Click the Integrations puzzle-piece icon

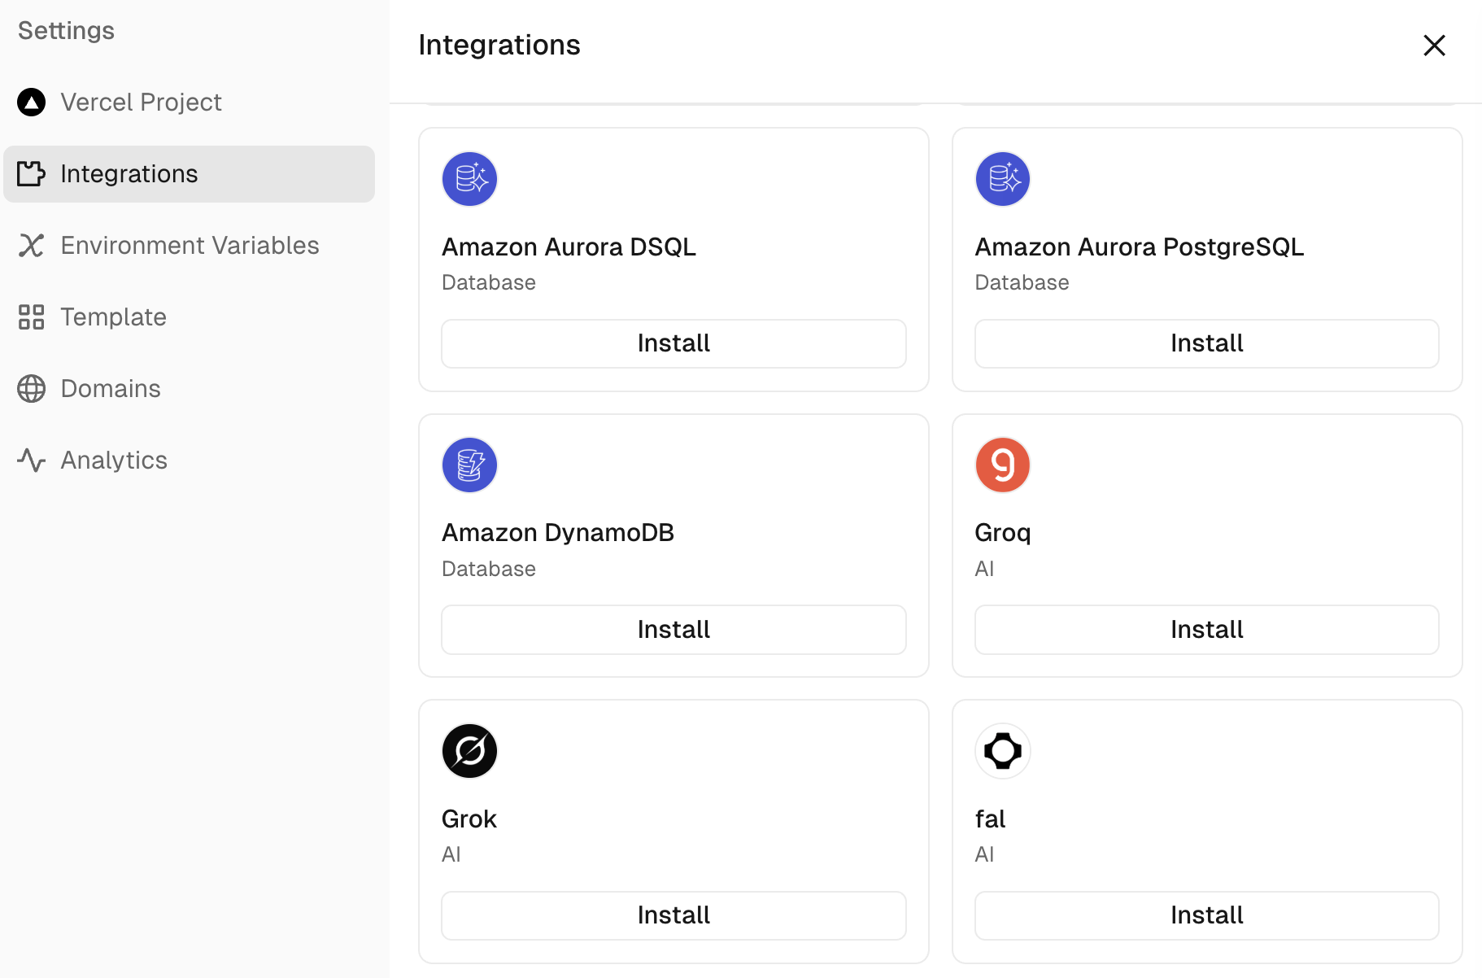32,174
